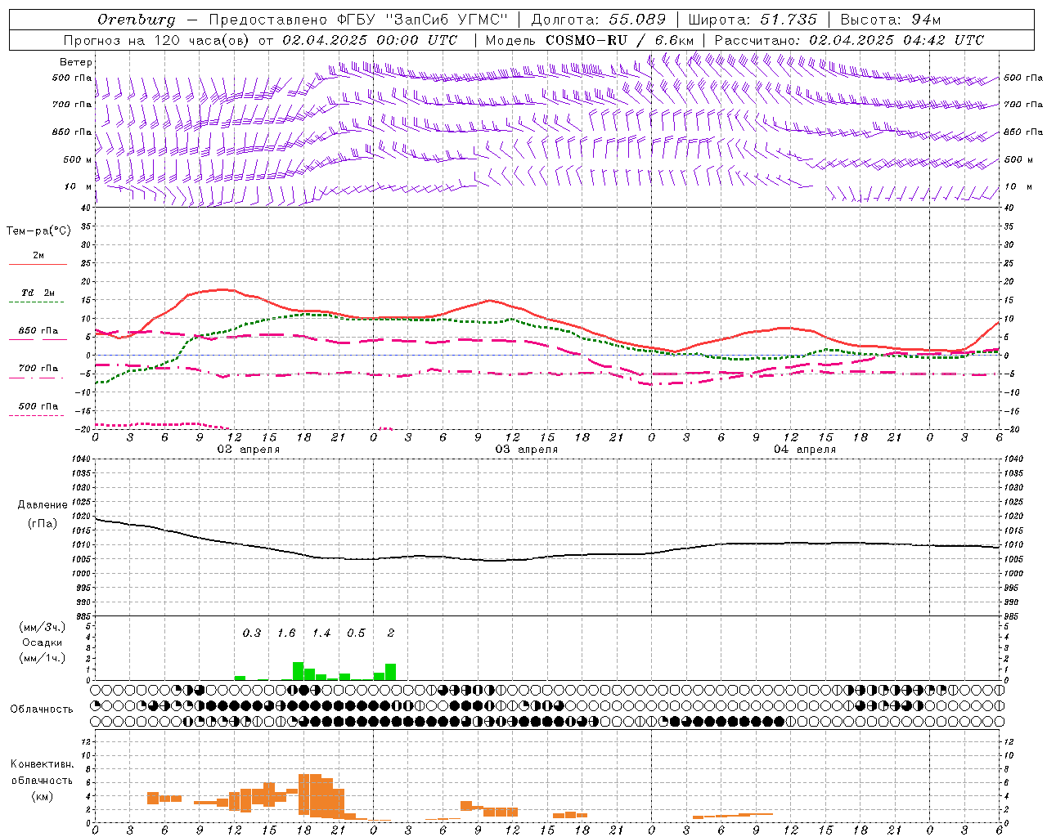Select the (мм/1ч.) unit label

pos(42,658)
